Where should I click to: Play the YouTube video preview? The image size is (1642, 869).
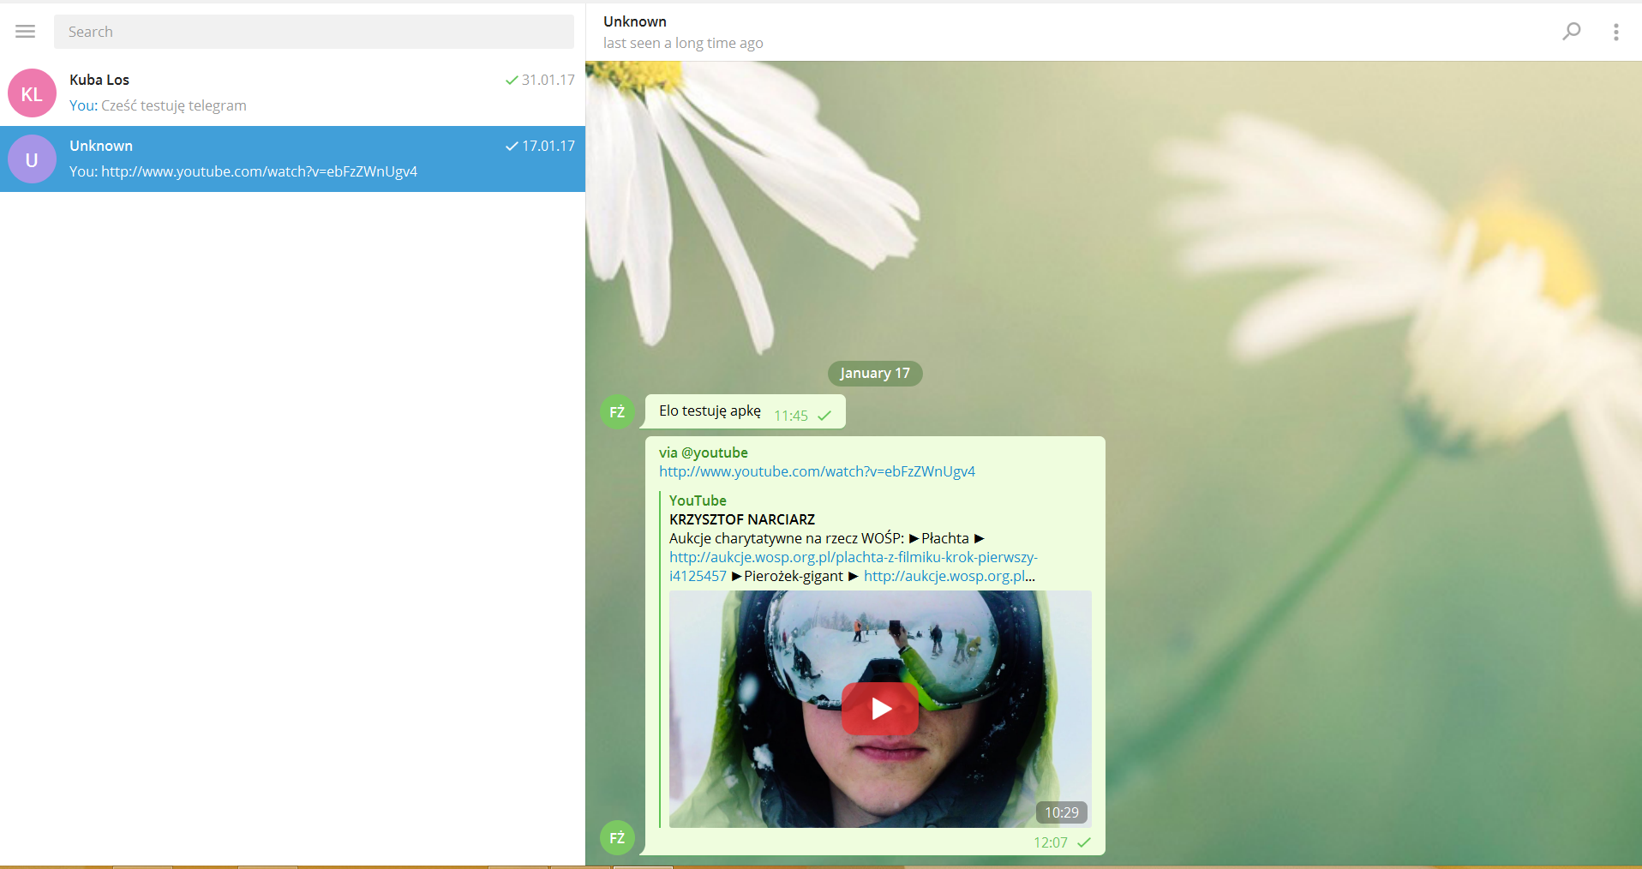pos(880,709)
